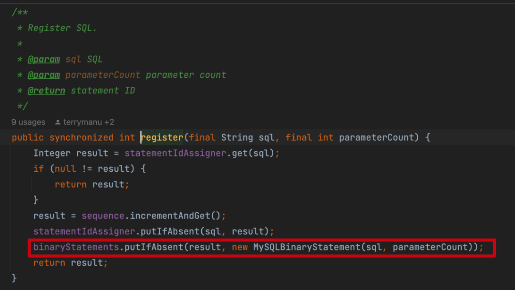Click the 'synchronized' keyword
Viewport: 515px width, 290px height.
(82, 137)
